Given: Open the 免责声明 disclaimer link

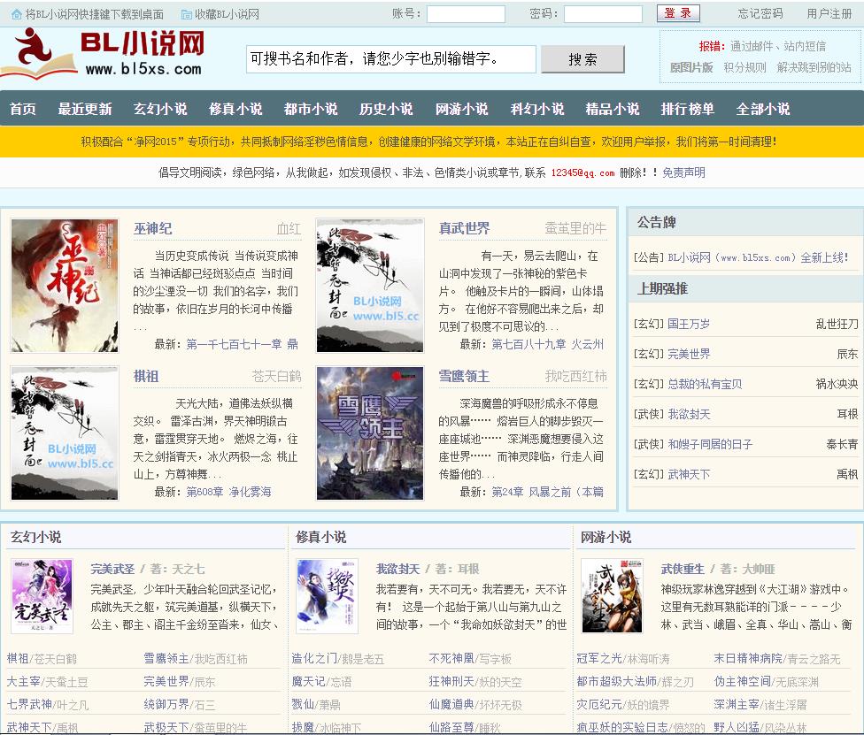Looking at the screenshot, I should click(x=683, y=172).
